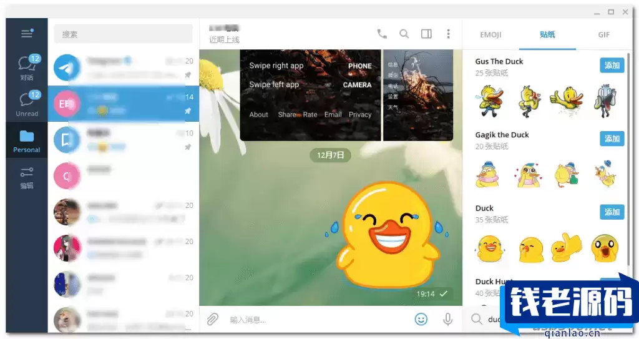Start a voice call with phone icon
The width and height of the screenshot is (639, 339).
point(382,34)
